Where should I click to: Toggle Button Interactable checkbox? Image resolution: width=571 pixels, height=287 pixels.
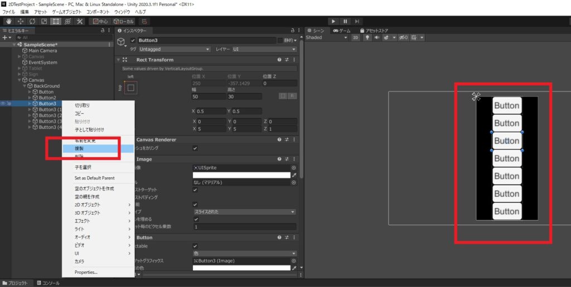(x=195, y=246)
